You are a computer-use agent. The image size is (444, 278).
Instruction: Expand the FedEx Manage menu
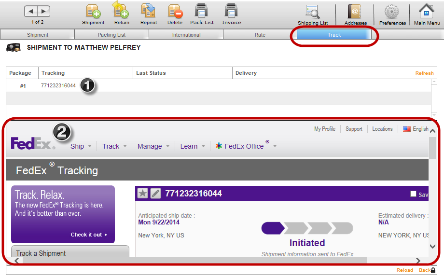click(153, 146)
